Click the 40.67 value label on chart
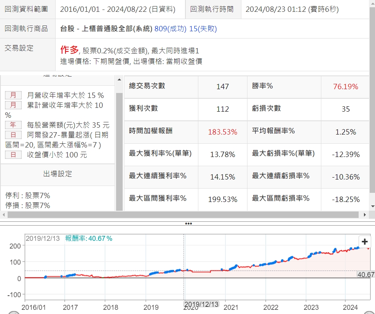Image resolution: width=375 pixels, height=314 pixels. 365,274
